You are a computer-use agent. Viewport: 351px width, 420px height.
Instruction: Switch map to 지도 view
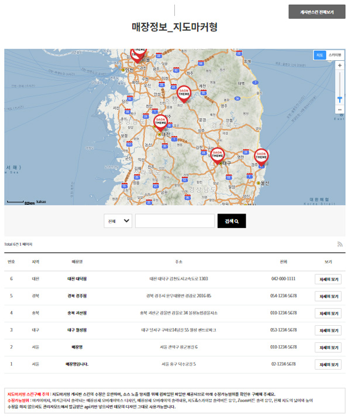(x=319, y=54)
